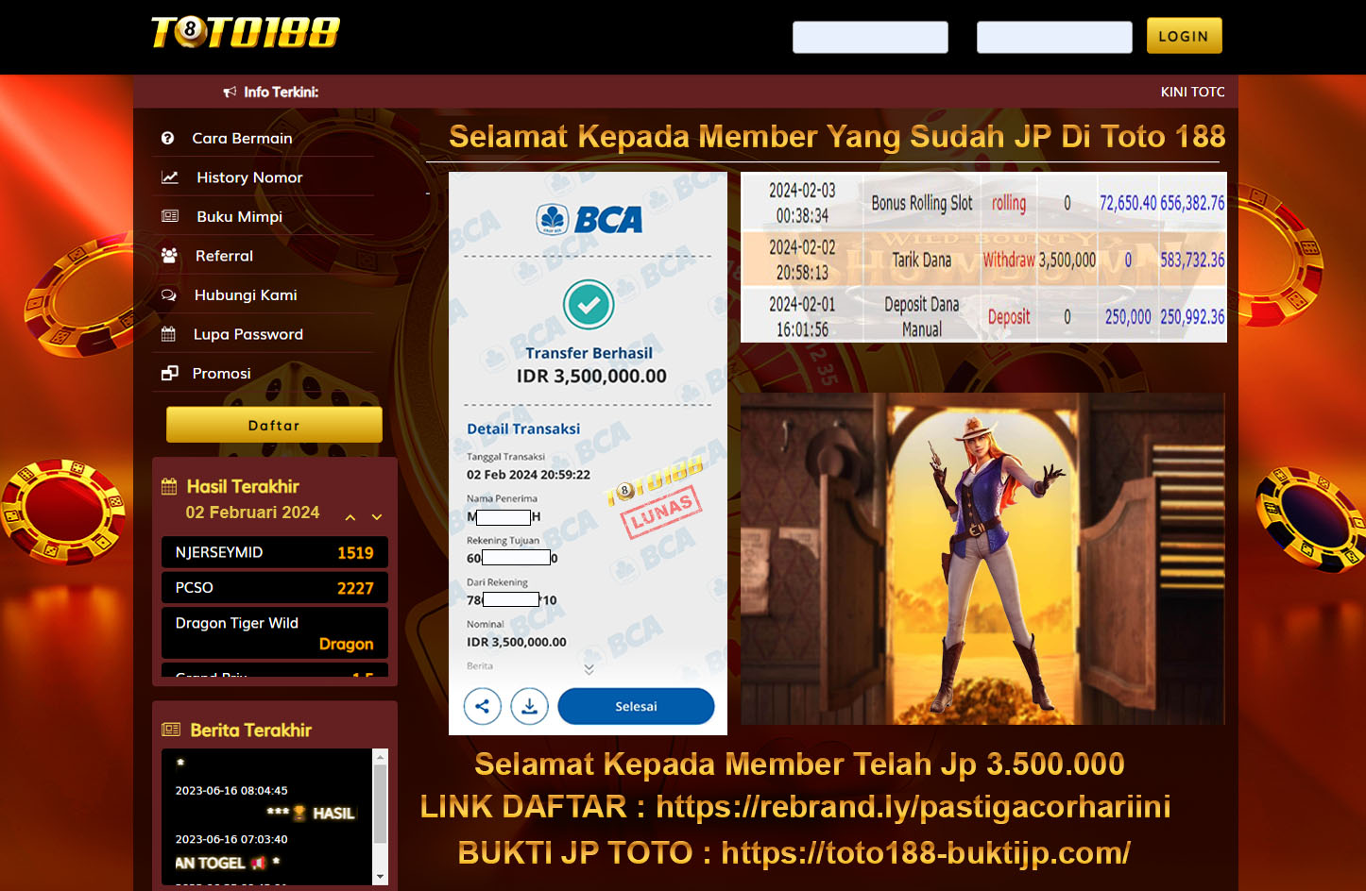Click the Berita Terakhir scrollbar thumb
Screen dimensions: 1366x891
coord(381,803)
